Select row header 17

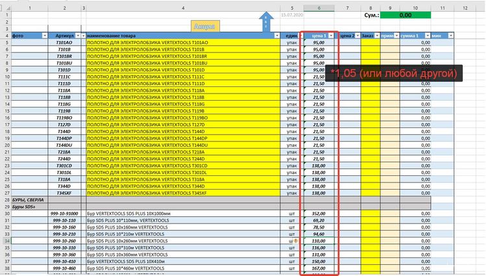7,125
